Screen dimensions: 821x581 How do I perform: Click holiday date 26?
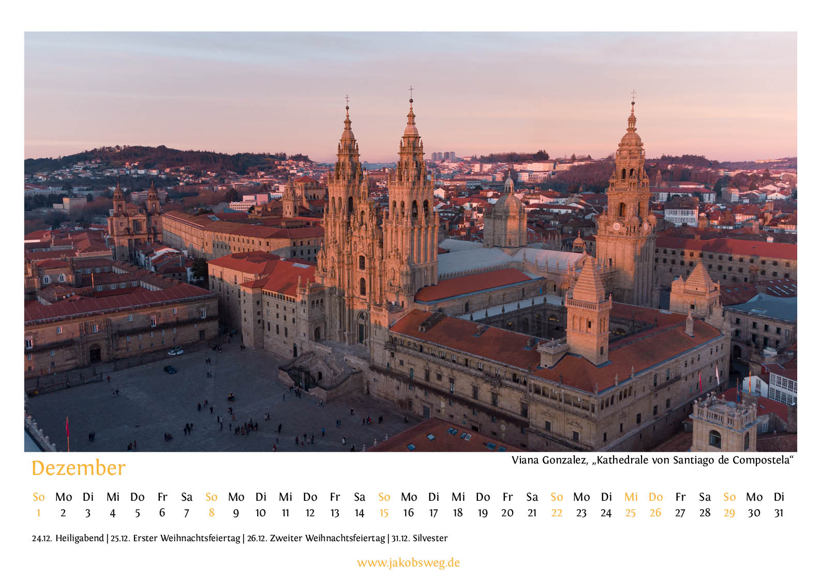click(655, 513)
